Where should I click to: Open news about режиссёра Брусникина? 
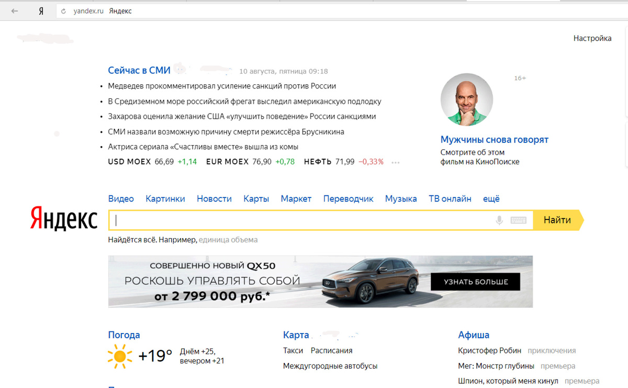(x=226, y=131)
